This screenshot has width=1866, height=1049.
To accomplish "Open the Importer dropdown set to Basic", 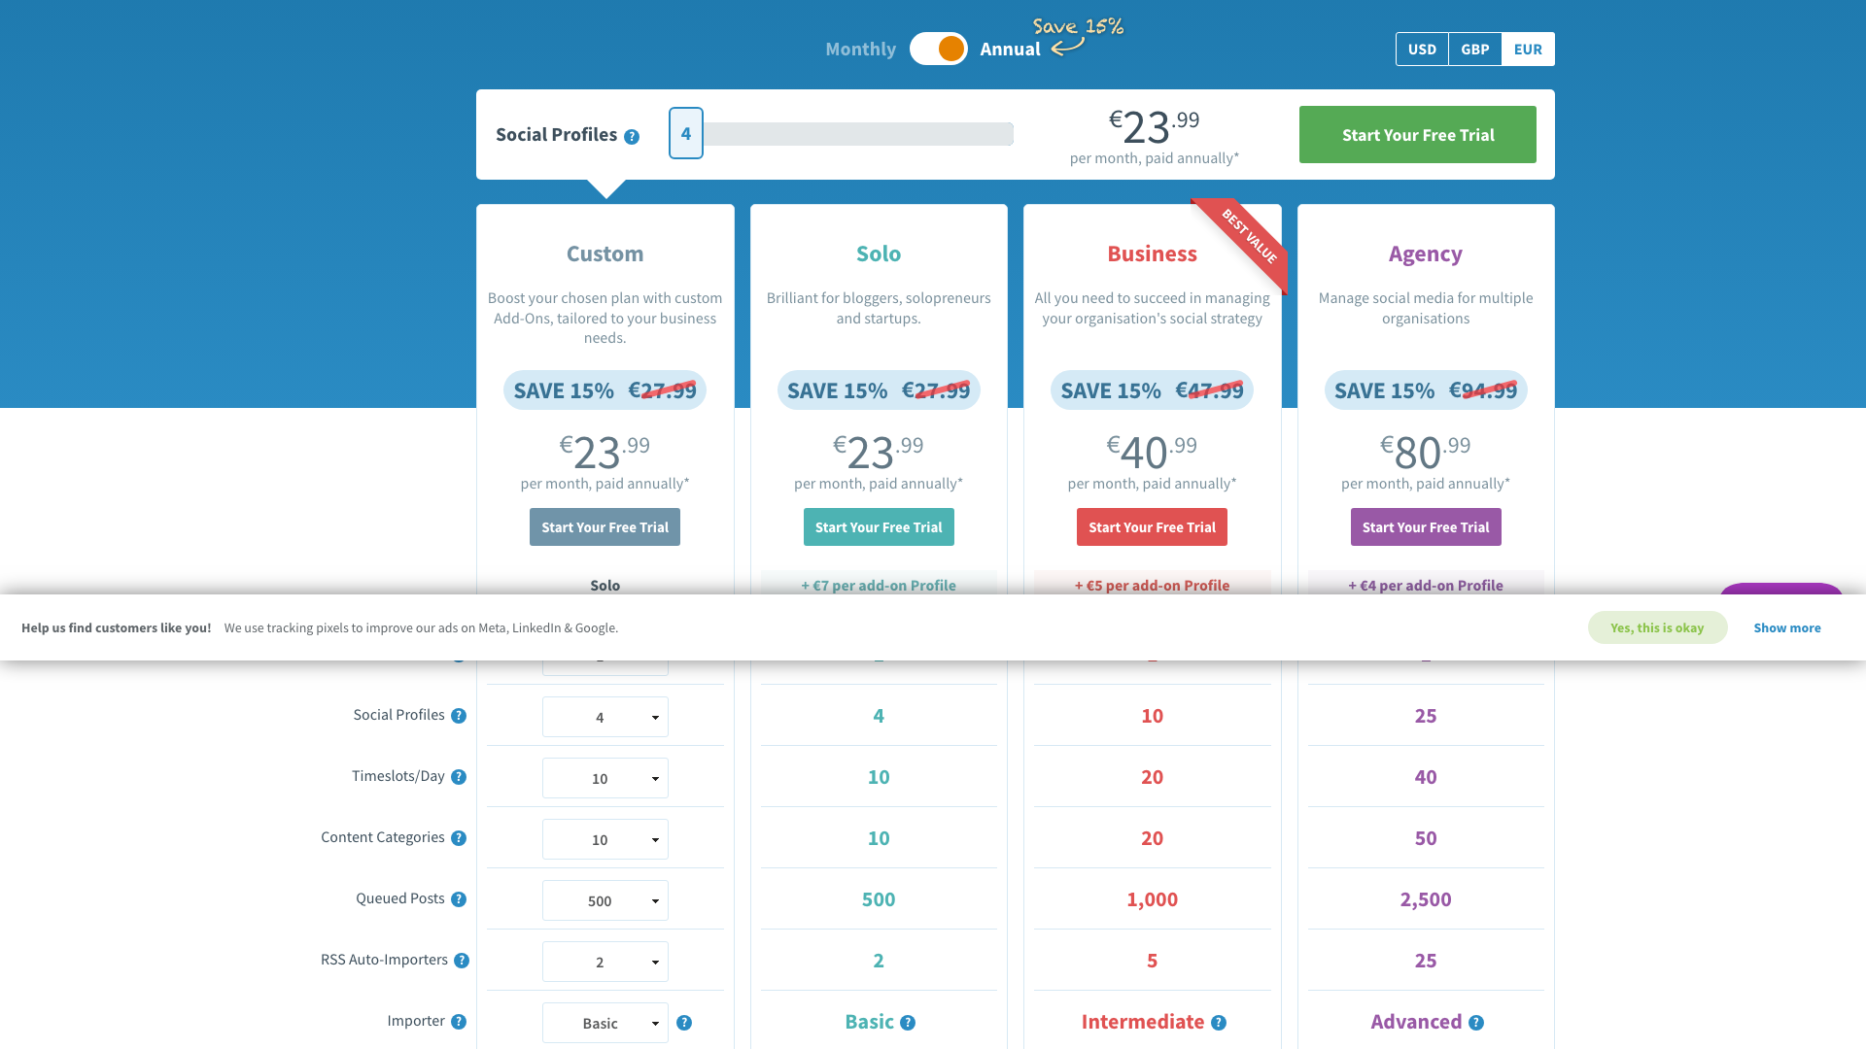I will click(x=605, y=1023).
